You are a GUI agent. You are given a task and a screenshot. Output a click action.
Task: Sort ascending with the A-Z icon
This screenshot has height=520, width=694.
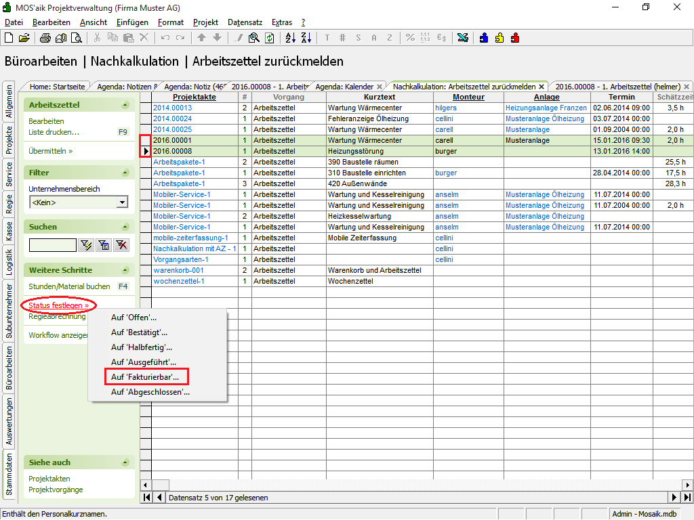tap(291, 38)
